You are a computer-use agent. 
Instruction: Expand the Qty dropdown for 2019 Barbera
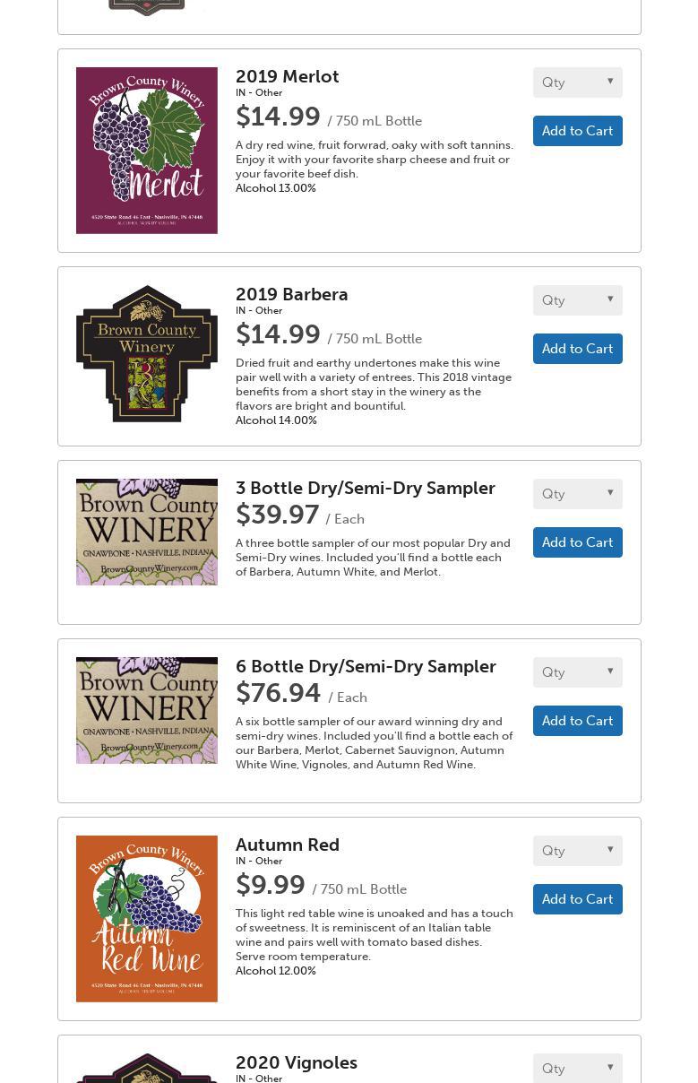click(578, 300)
